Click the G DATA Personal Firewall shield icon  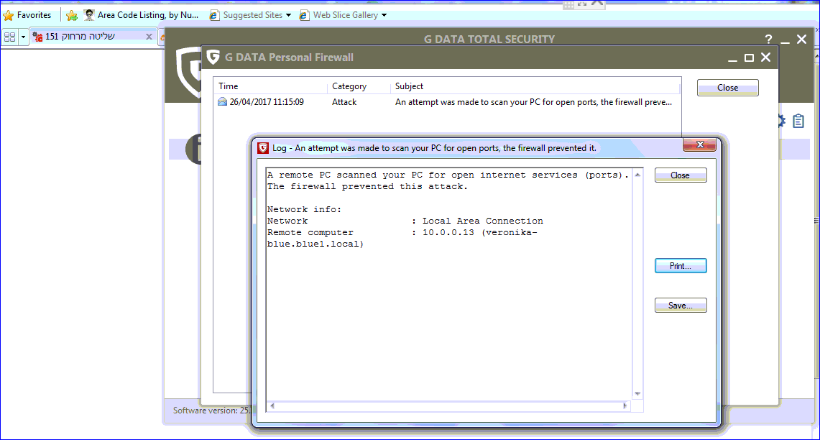213,57
